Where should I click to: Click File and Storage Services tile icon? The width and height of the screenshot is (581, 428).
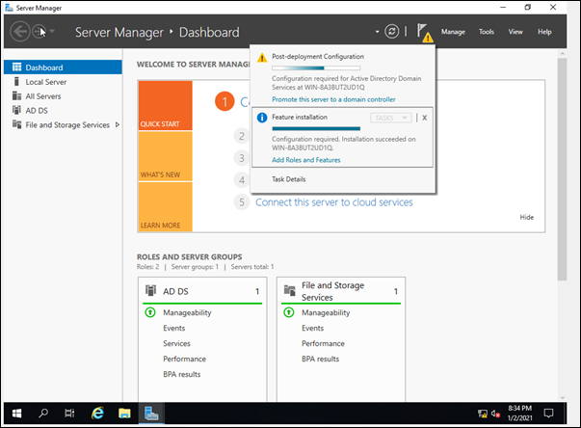pyautogui.click(x=289, y=290)
